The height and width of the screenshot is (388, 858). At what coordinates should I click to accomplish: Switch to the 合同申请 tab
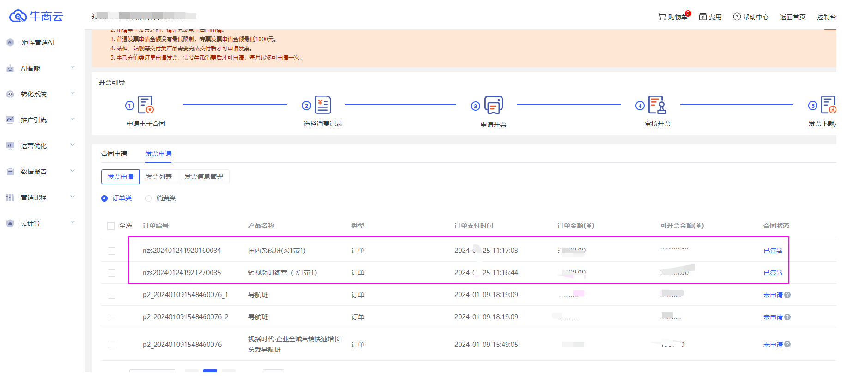pyautogui.click(x=114, y=154)
